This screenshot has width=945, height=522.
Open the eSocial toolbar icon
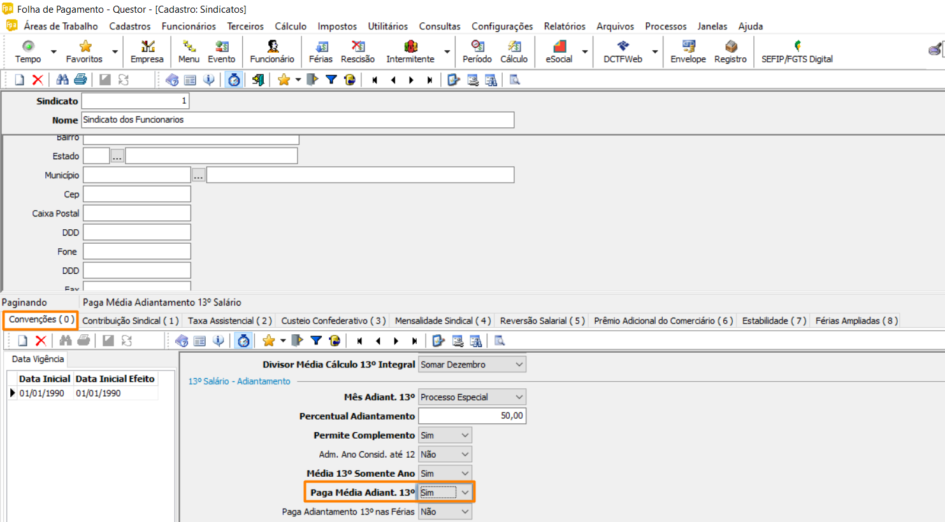pyautogui.click(x=558, y=51)
